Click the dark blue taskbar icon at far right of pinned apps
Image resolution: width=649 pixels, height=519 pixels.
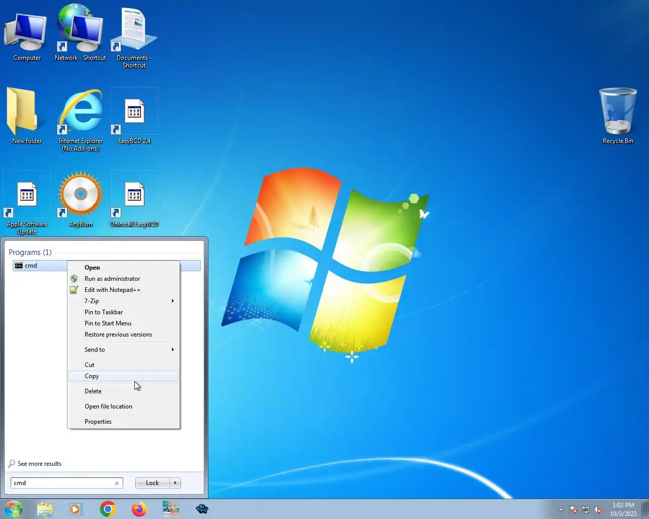pyautogui.click(x=202, y=509)
